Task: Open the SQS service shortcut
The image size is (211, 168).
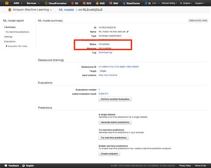Action: tap(100, 3)
